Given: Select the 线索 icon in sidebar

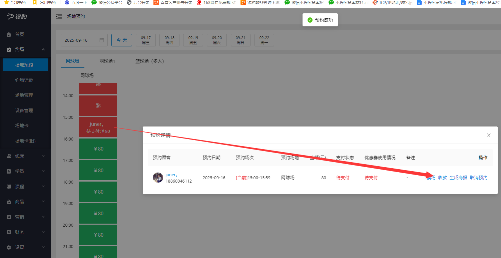Looking at the screenshot, I should (8, 156).
